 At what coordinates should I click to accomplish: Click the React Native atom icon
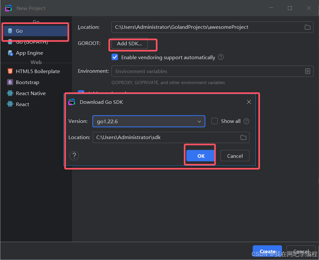click(10, 93)
